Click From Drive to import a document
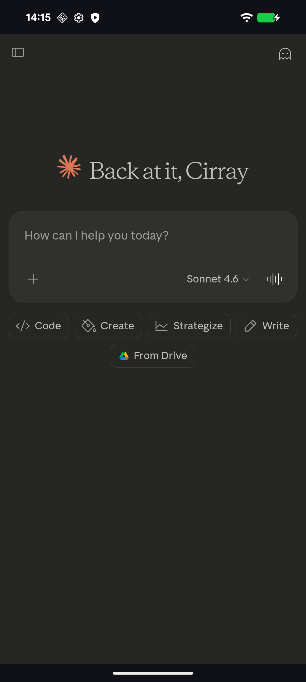306x682 pixels. click(153, 355)
